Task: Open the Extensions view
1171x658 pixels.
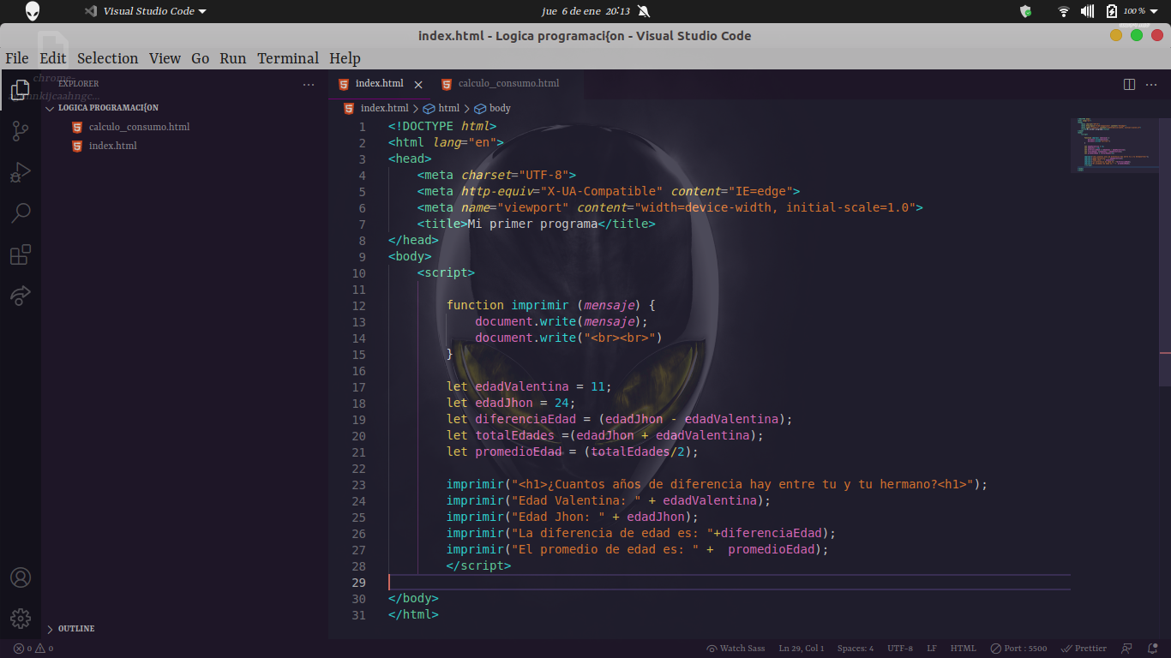Action: (x=21, y=254)
